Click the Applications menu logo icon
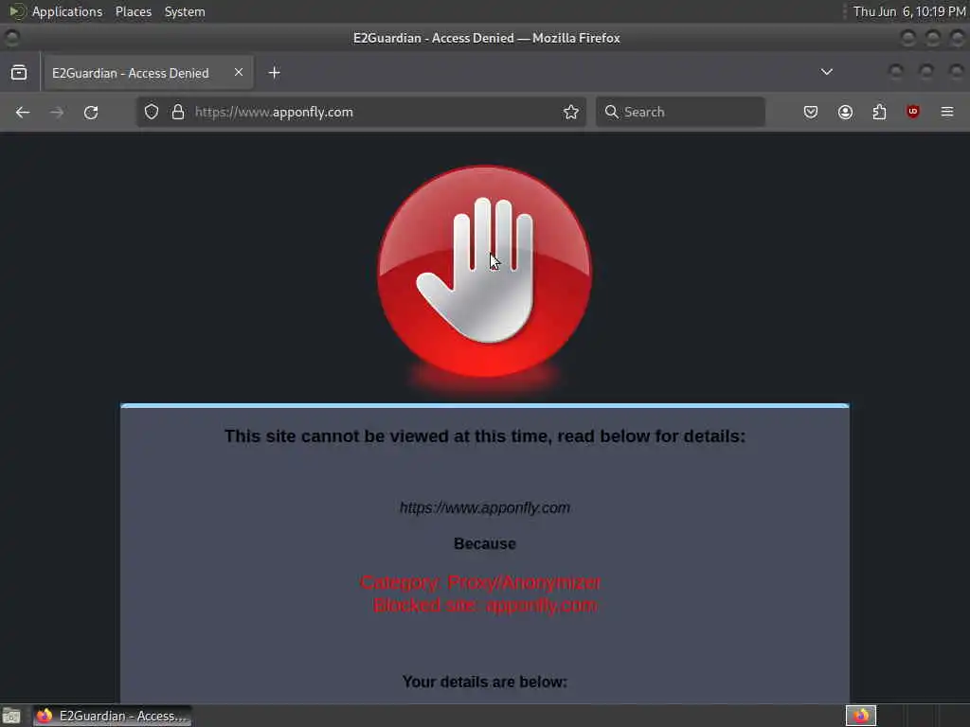The height and width of the screenshot is (727, 970). [17, 11]
